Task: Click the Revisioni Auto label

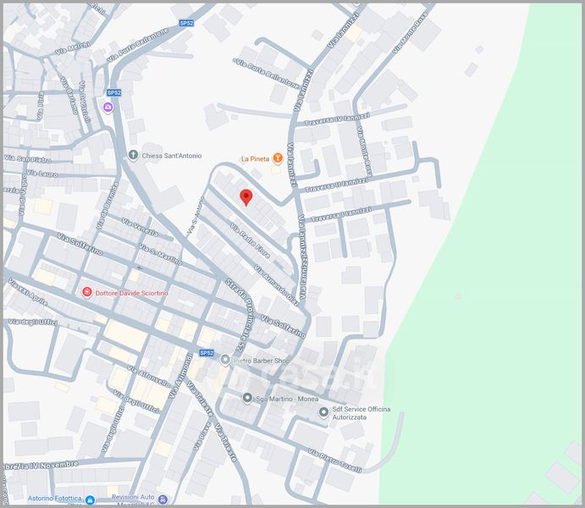Action: [133, 497]
